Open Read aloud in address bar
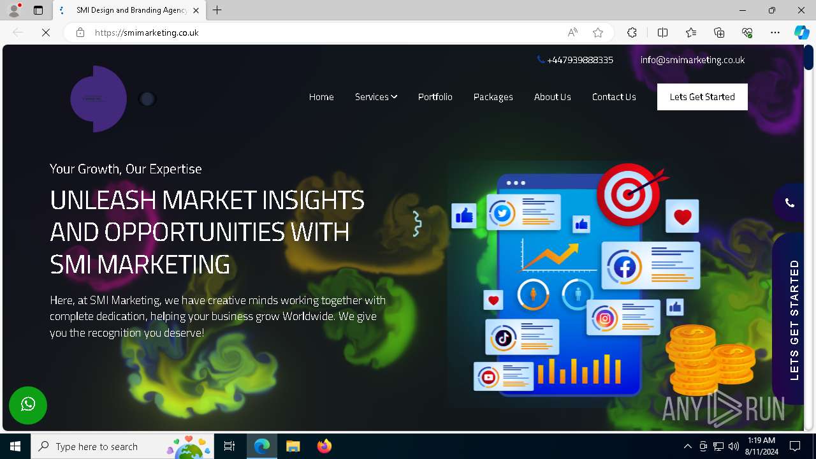The width and height of the screenshot is (816, 459). [x=572, y=33]
